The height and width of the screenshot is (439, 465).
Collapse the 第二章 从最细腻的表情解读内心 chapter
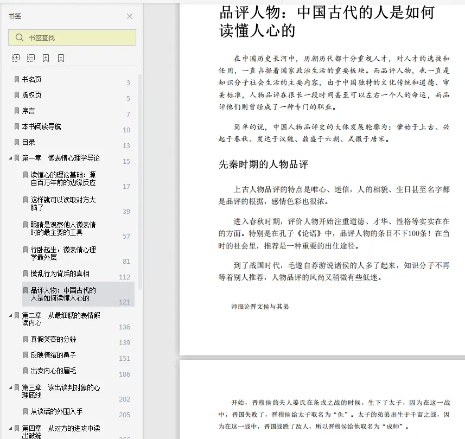(x=10, y=316)
